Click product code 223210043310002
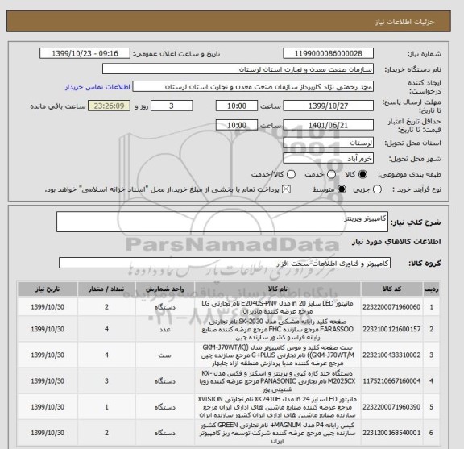The image size is (464, 449). pos(391,355)
